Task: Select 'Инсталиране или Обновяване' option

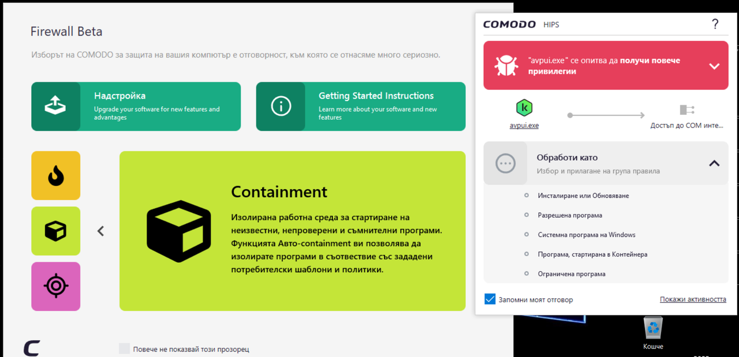Action: click(x=583, y=196)
